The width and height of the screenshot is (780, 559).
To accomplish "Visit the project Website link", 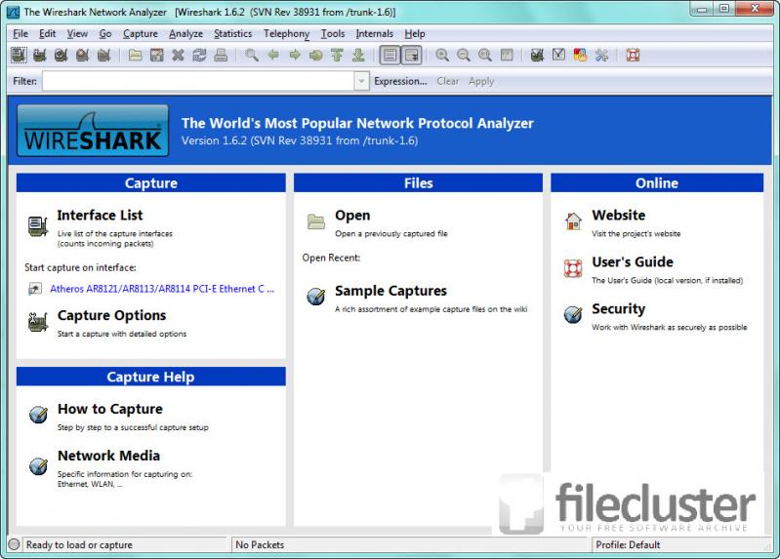I will [618, 216].
